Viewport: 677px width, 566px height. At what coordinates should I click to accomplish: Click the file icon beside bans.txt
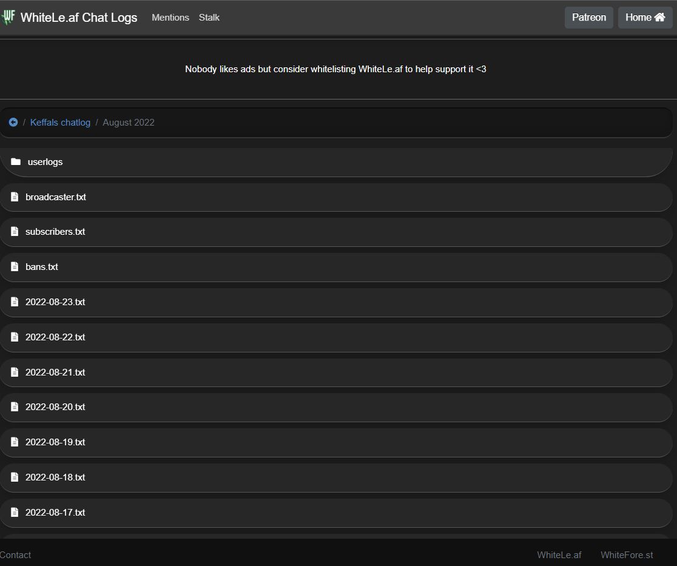click(x=15, y=267)
